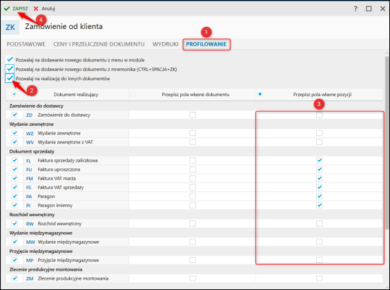
Task: Uncheck the MP Przyjęcie międzymagazynowe row
Action: (14, 260)
